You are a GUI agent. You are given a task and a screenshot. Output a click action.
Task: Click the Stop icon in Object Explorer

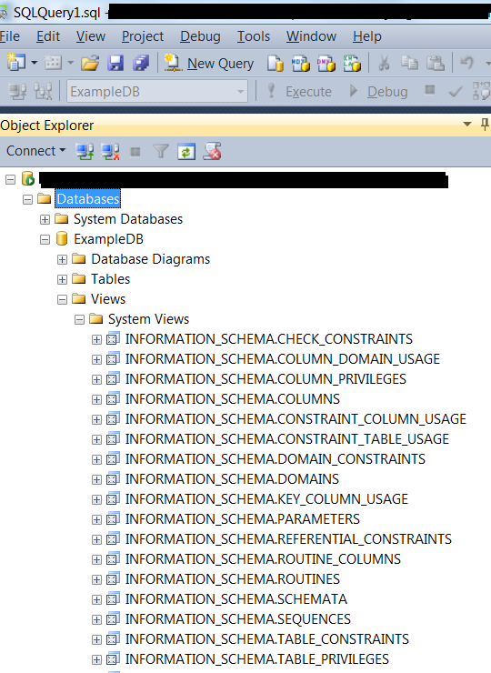[135, 152]
